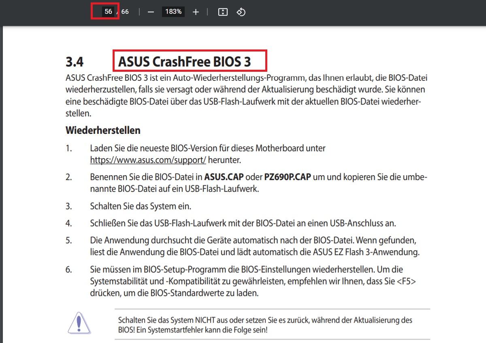Click the section number 3.4

[x=75, y=62]
